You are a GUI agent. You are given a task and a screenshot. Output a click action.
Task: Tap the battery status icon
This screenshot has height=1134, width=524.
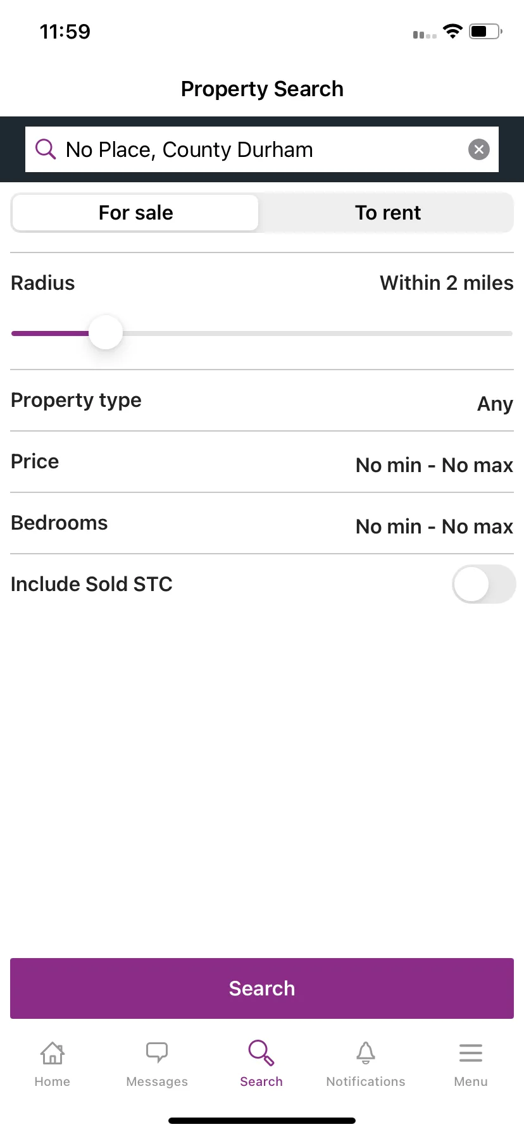tap(486, 31)
